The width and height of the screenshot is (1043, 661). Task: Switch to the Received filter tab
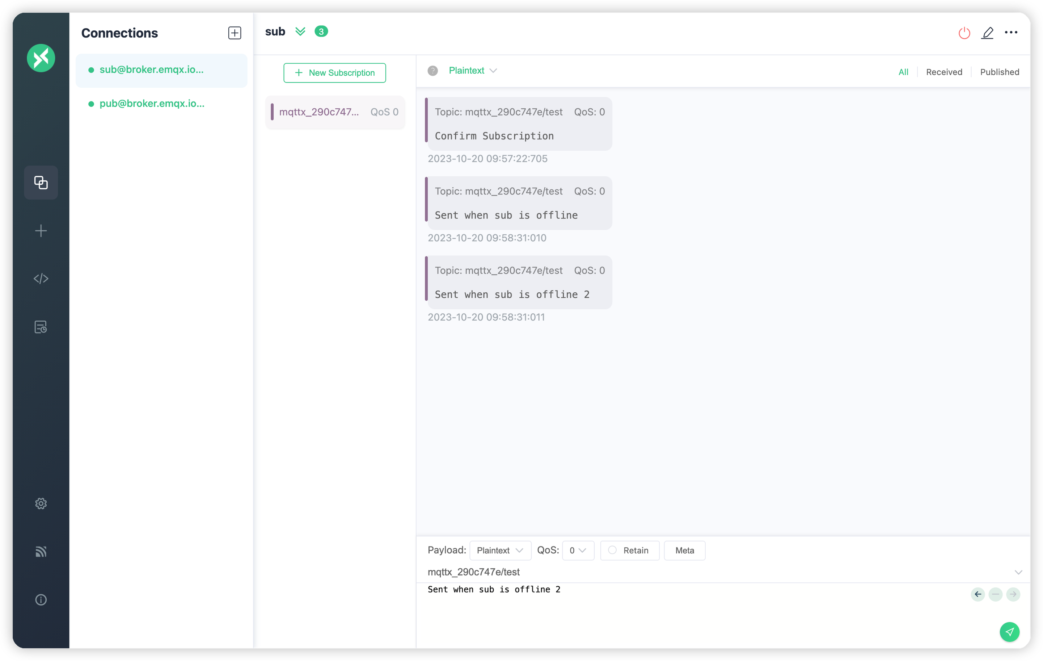click(944, 72)
